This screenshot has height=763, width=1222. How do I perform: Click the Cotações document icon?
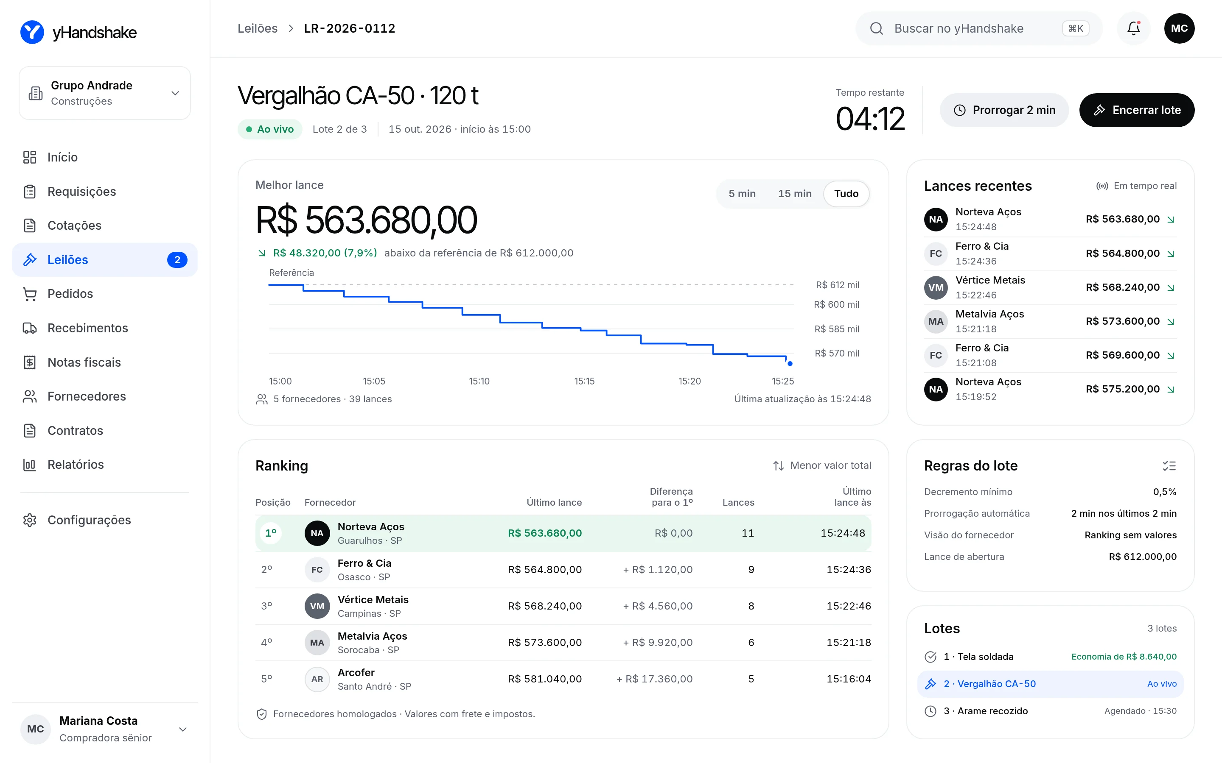(30, 225)
